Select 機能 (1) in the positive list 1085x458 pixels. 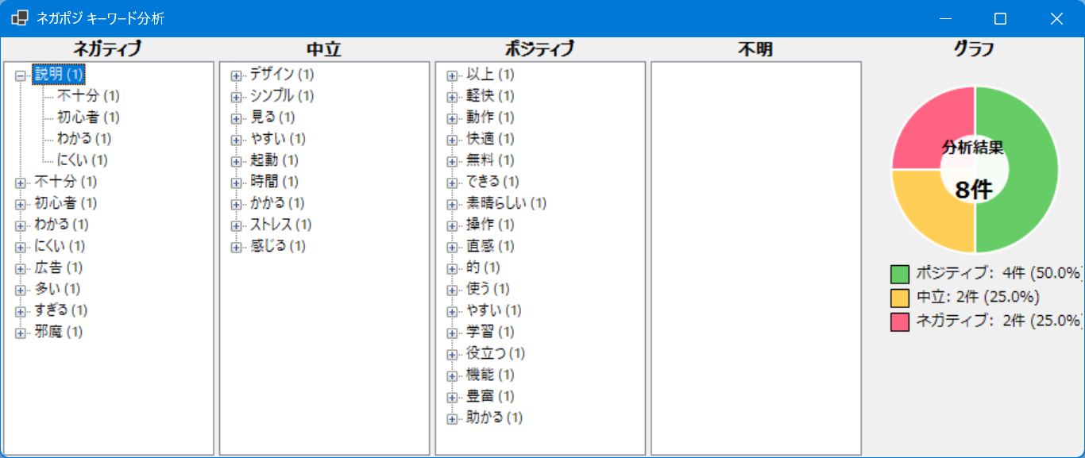point(490,375)
